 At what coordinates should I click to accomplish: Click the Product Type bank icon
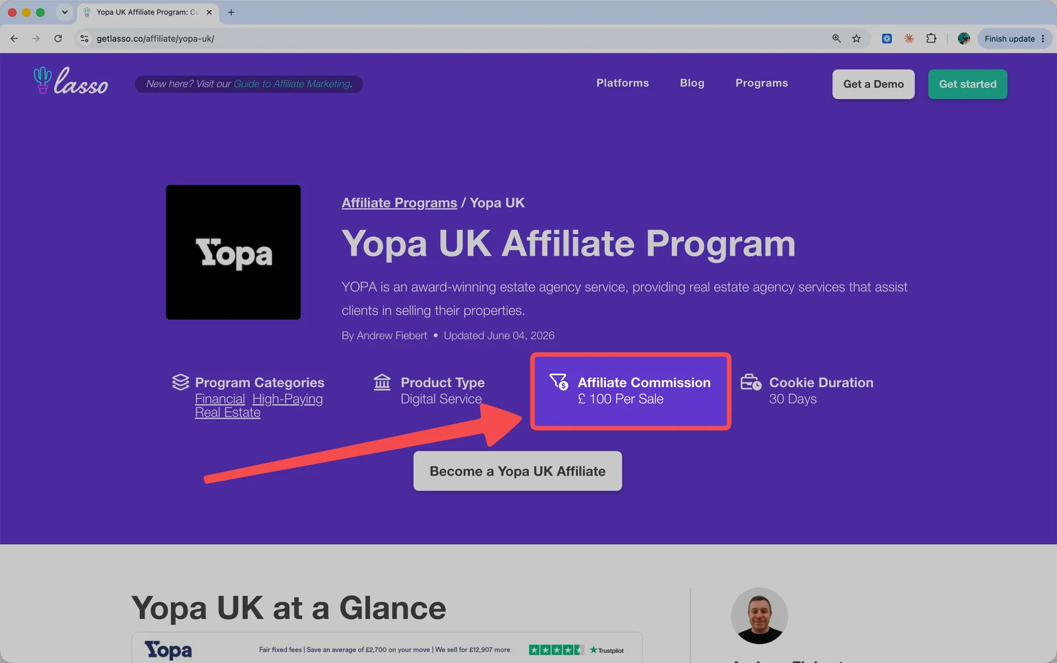click(x=383, y=382)
